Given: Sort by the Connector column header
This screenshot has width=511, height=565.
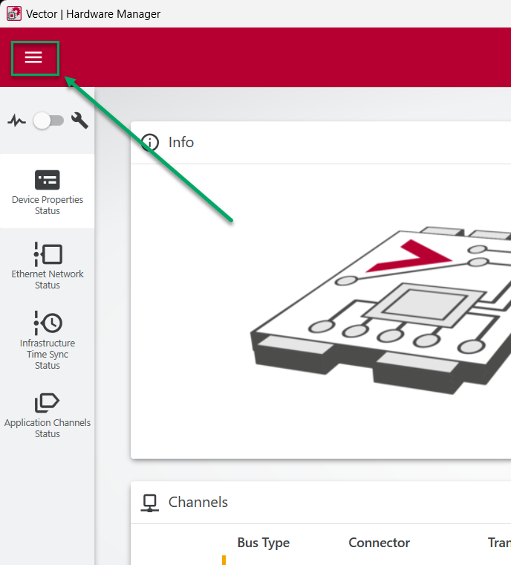Looking at the screenshot, I should click(379, 543).
